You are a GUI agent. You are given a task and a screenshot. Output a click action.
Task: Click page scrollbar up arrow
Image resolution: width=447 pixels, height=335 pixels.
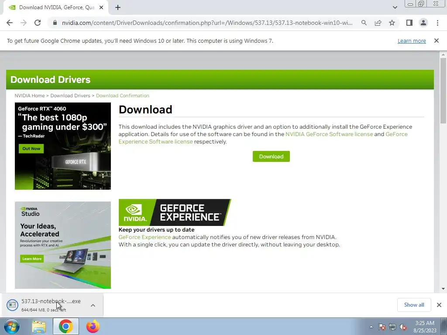[x=443, y=55]
